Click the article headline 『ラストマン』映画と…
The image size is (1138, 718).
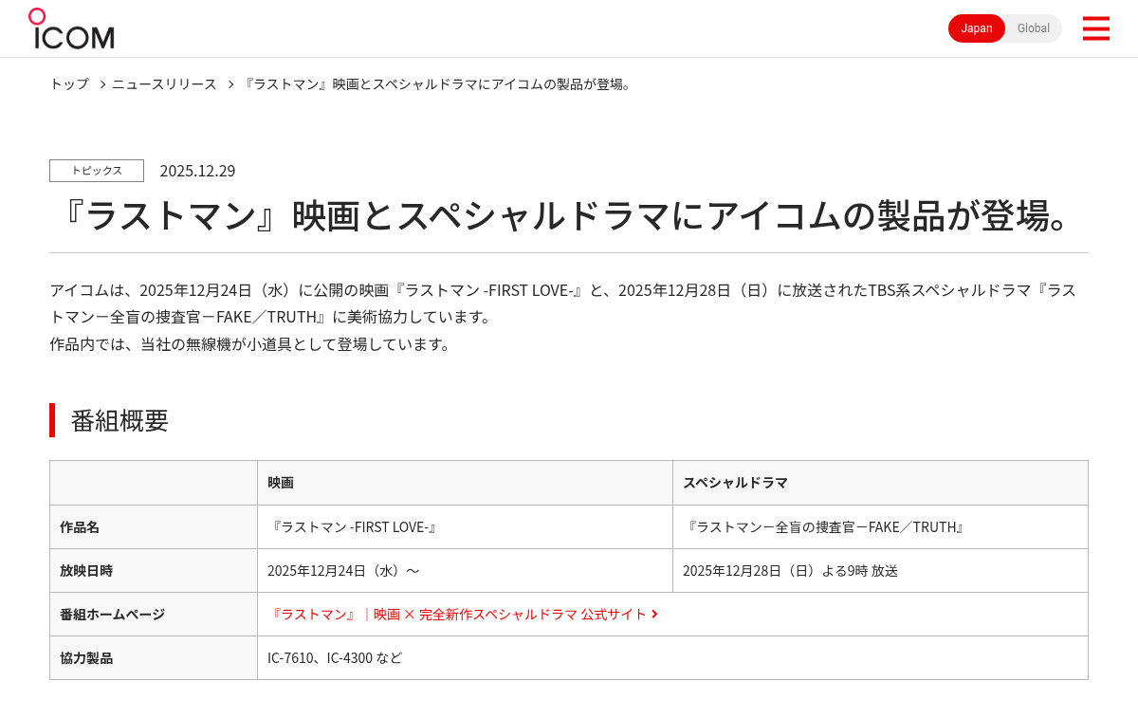[x=569, y=215]
